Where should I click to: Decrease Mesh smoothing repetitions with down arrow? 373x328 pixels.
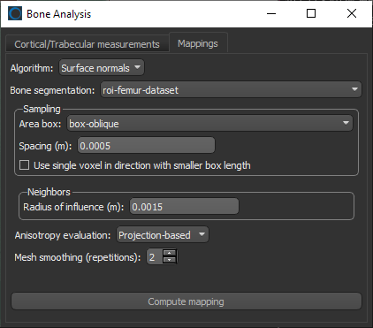click(x=170, y=260)
